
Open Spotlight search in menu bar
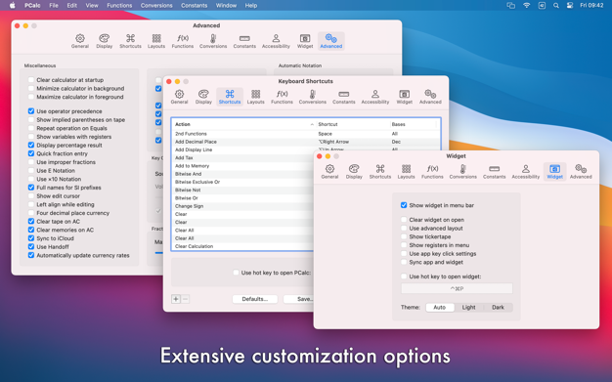pyautogui.click(x=556, y=6)
